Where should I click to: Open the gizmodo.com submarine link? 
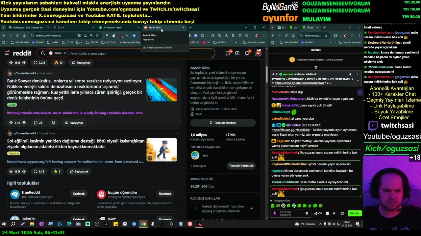click(76, 113)
